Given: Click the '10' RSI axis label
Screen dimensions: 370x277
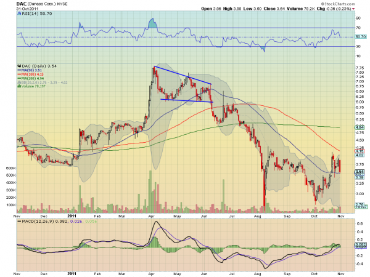Looking at the screenshot, I should tap(358, 56).
